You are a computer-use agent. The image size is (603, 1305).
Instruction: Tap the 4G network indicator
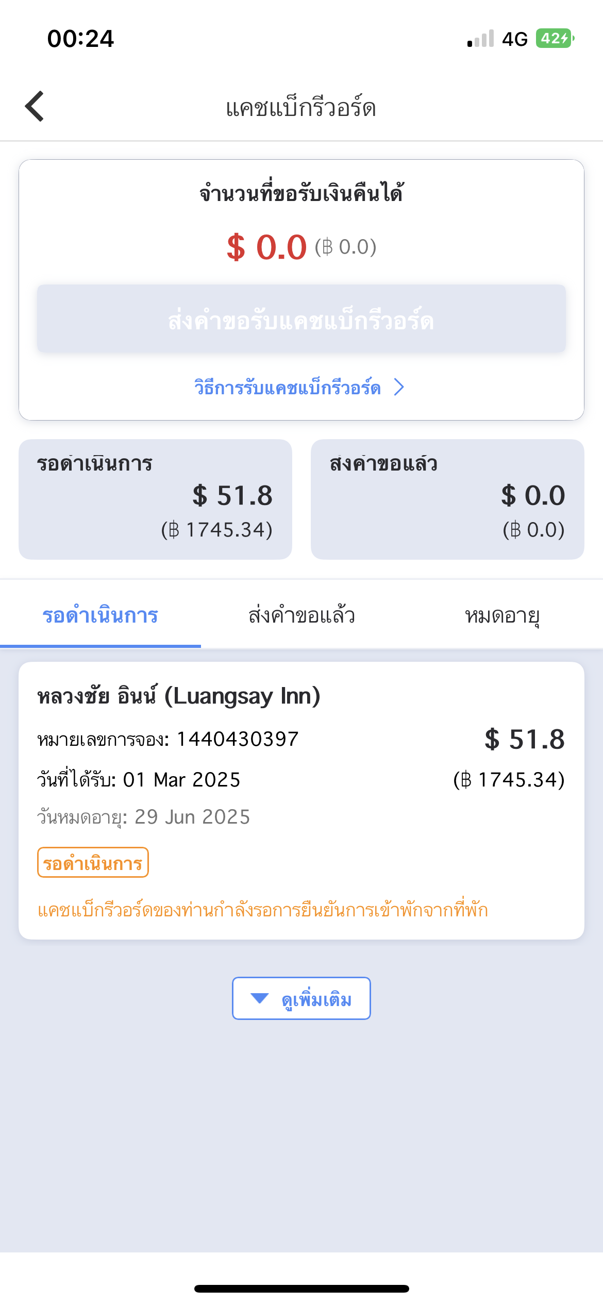[514, 39]
